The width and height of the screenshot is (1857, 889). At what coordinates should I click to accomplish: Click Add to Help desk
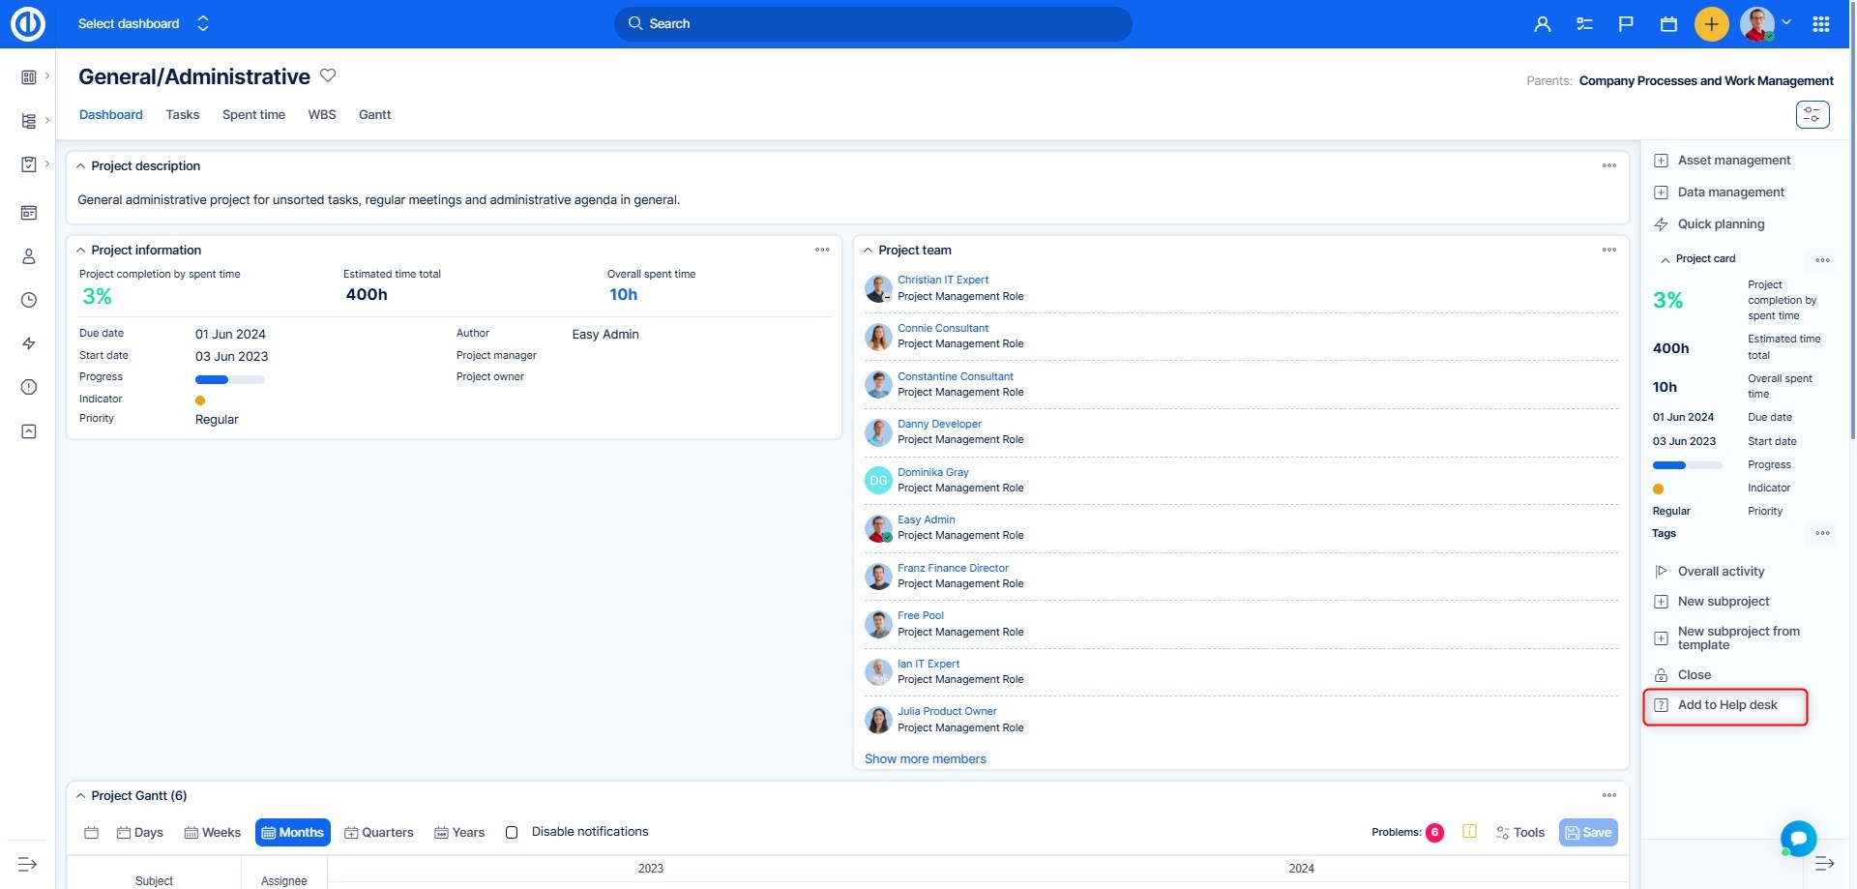click(x=1726, y=705)
